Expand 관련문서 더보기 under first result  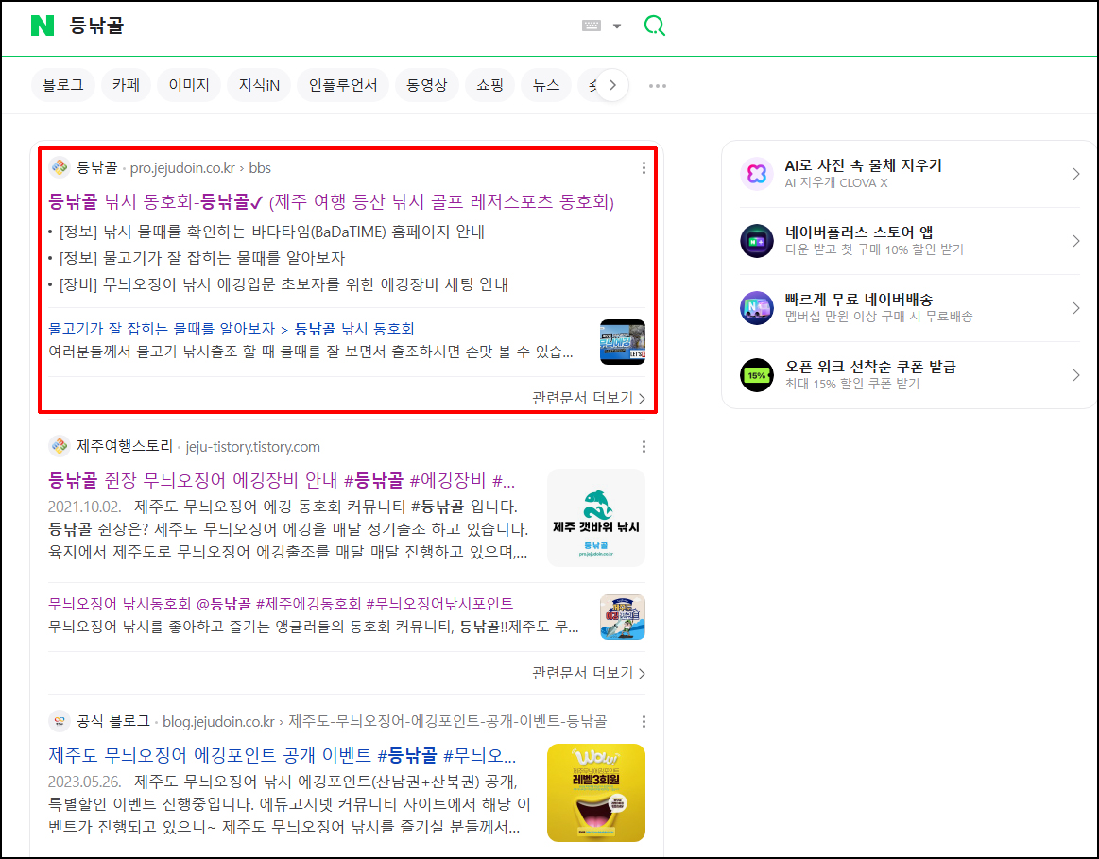[x=589, y=398]
